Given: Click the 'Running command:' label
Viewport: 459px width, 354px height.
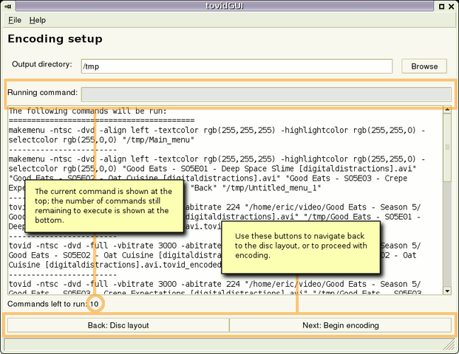Looking at the screenshot, I should [42, 93].
